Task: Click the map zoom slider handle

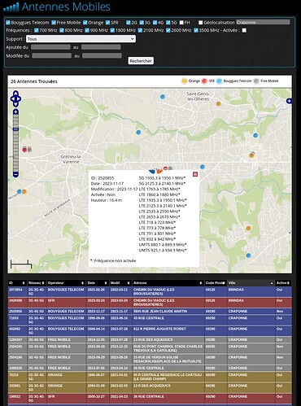Action: coord(15,129)
